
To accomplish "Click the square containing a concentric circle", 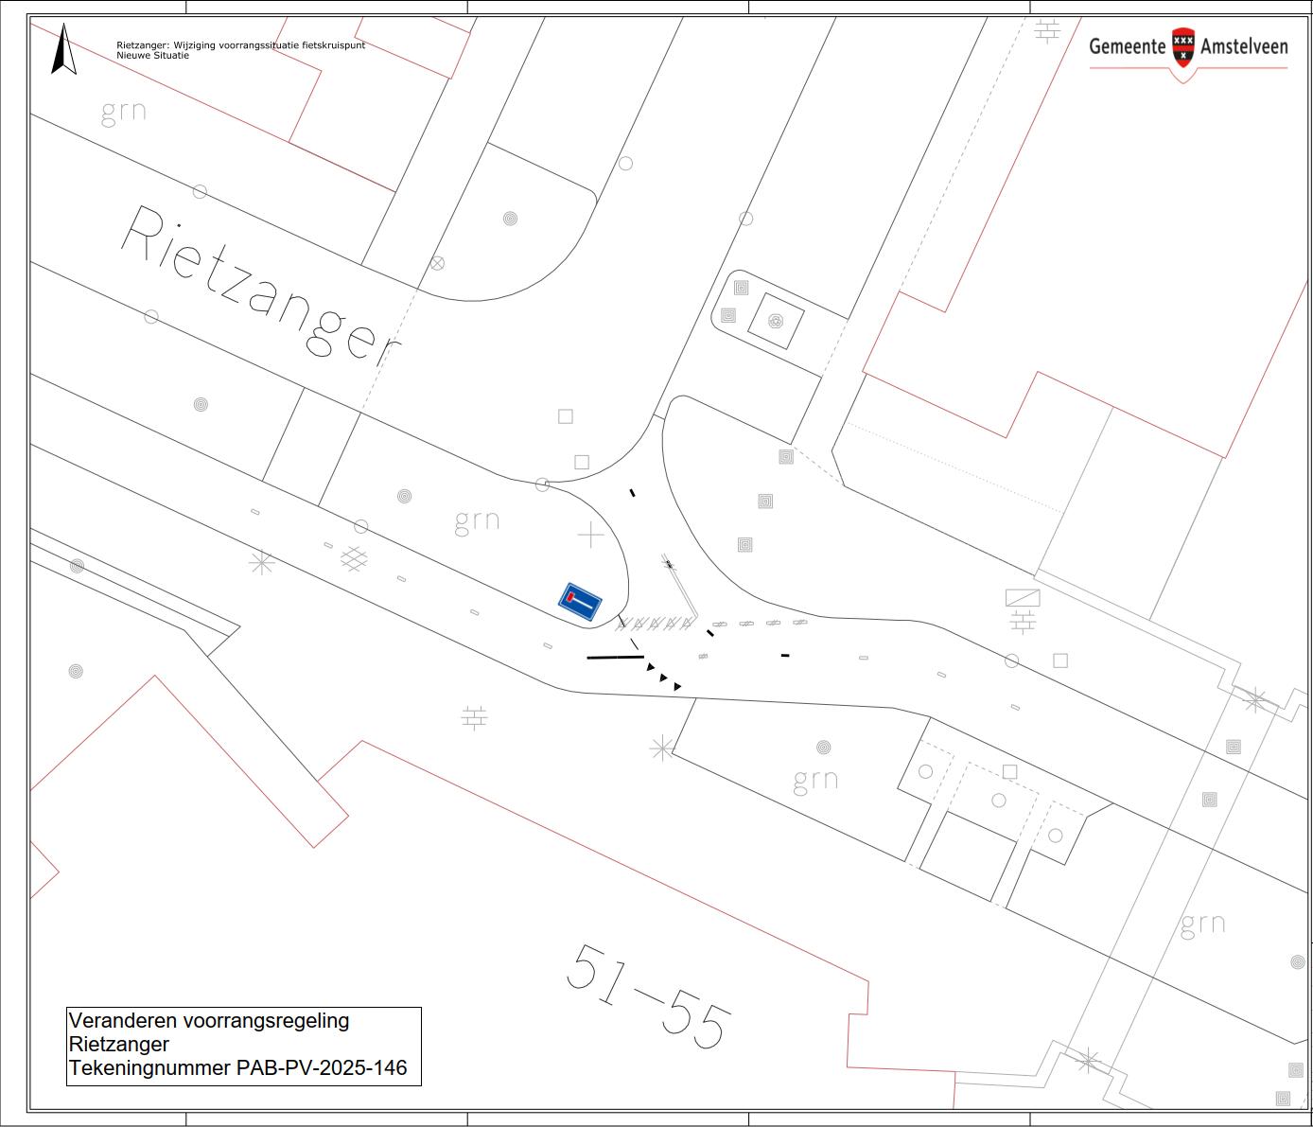I will 776,321.
